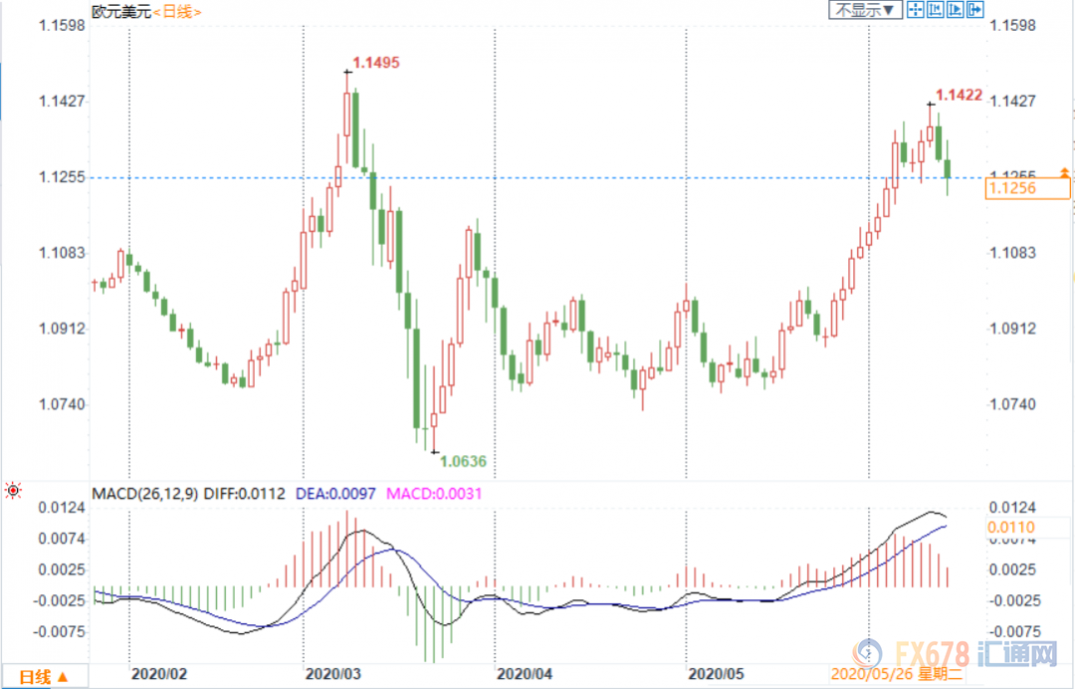Click the 1.1256 current price tag
This screenshot has height=690, width=1075.
click(x=1027, y=188)
